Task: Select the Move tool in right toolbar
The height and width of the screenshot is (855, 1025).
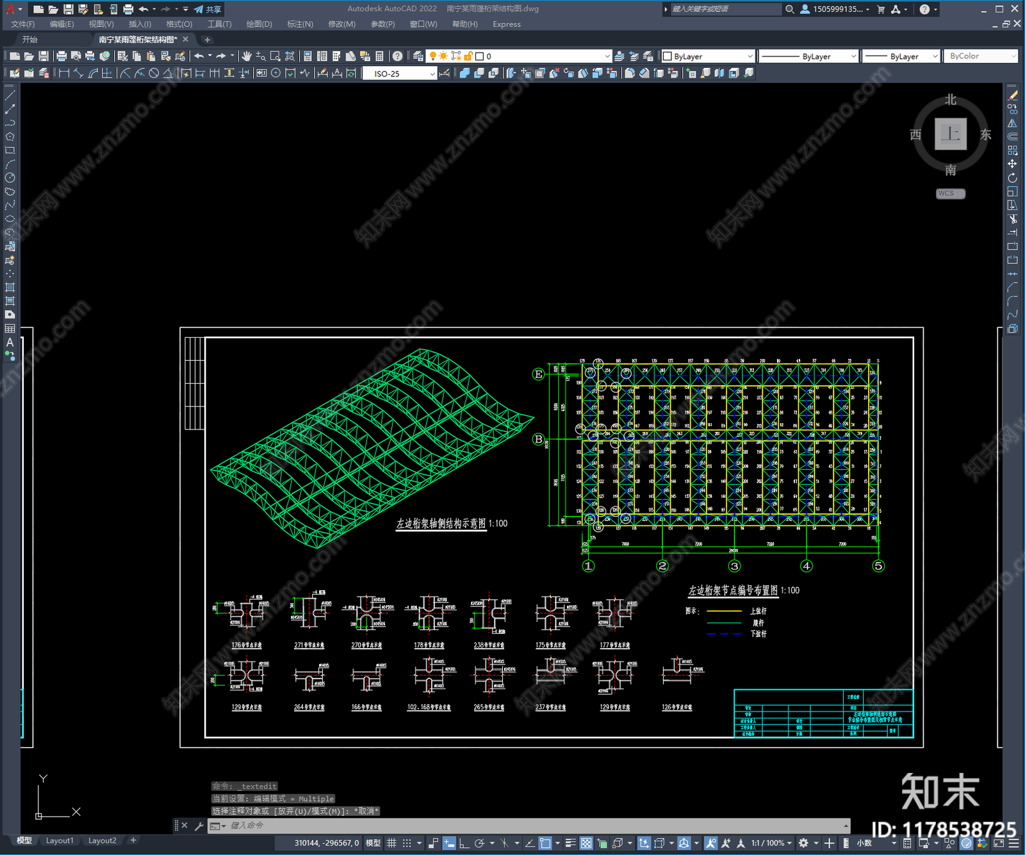Action: click(x=1012, y=164)
